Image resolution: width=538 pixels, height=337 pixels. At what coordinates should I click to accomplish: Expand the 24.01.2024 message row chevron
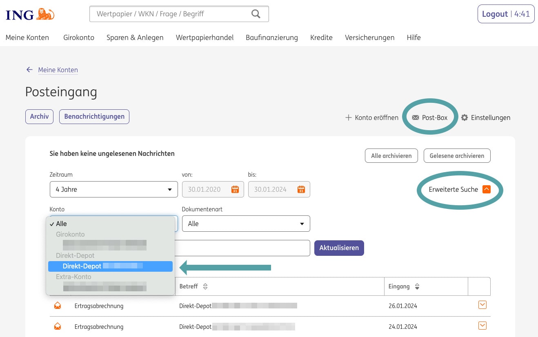tap(482, 325)
